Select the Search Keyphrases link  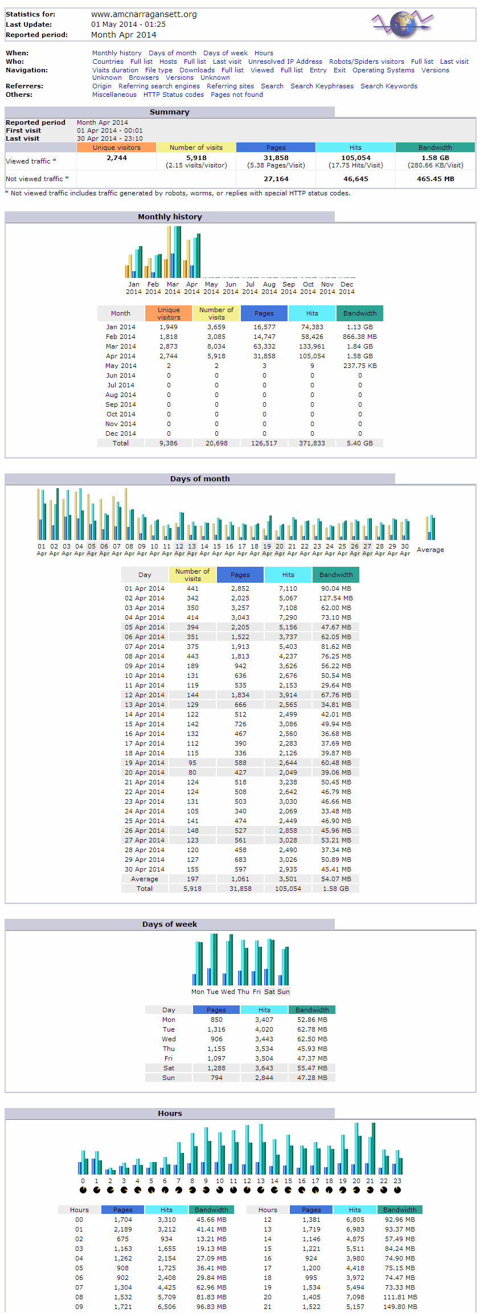tap(322, 86)
